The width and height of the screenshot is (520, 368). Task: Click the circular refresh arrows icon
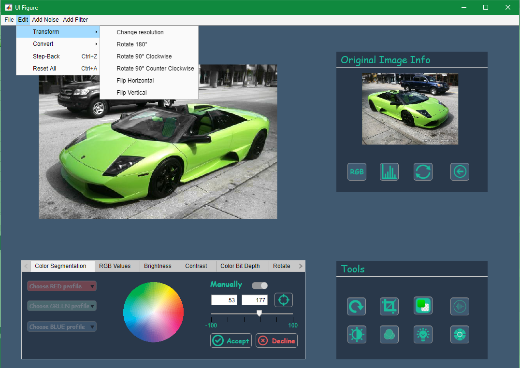[423, 172]
